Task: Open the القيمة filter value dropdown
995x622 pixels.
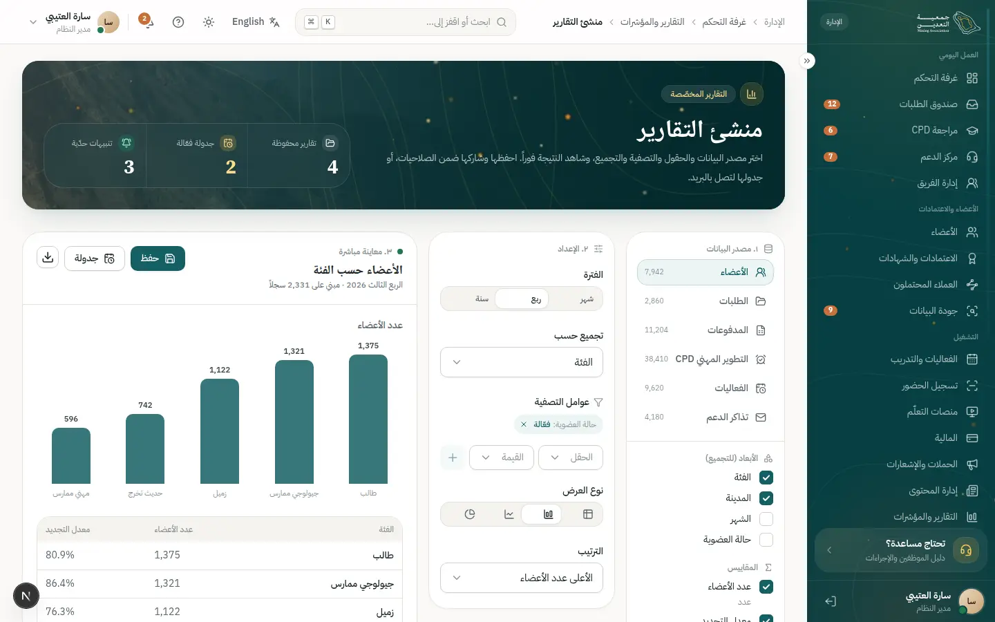Action: [502, 458]
